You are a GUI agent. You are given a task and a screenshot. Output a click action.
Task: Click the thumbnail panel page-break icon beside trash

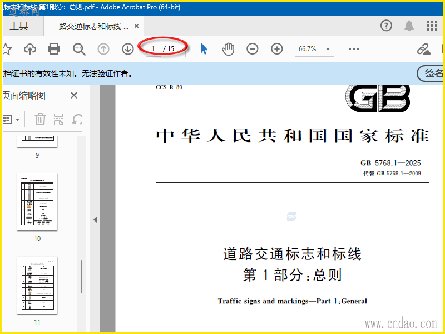pos(58,119)
